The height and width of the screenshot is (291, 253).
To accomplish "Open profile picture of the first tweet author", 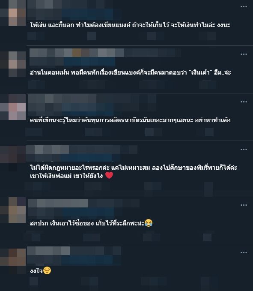I will point(17,13).
